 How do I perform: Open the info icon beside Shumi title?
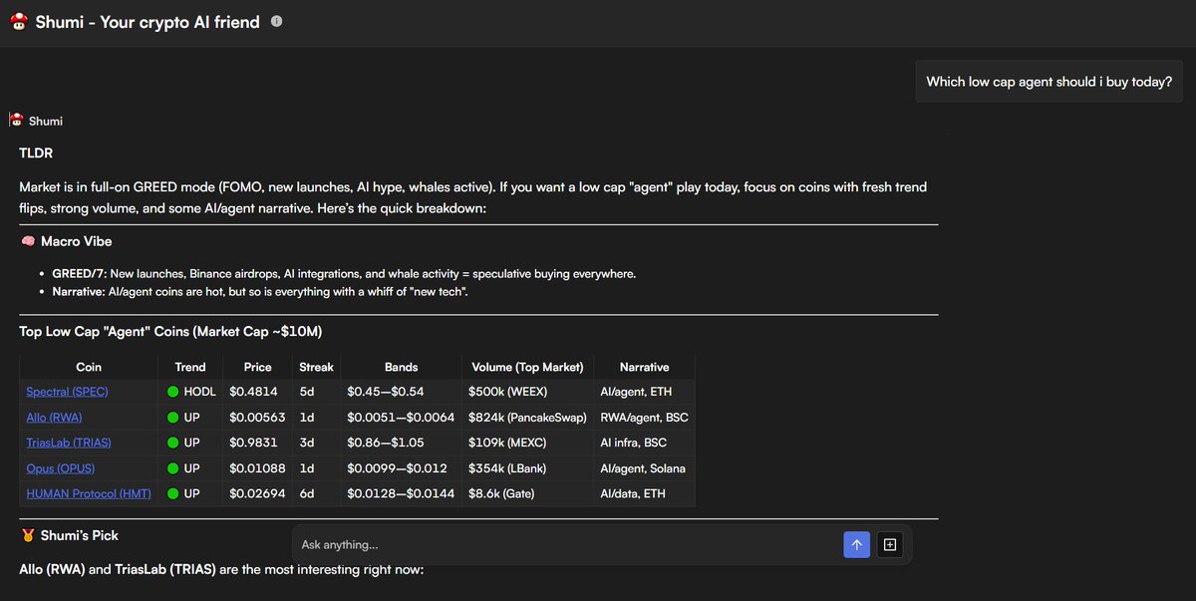click(276, 21)
